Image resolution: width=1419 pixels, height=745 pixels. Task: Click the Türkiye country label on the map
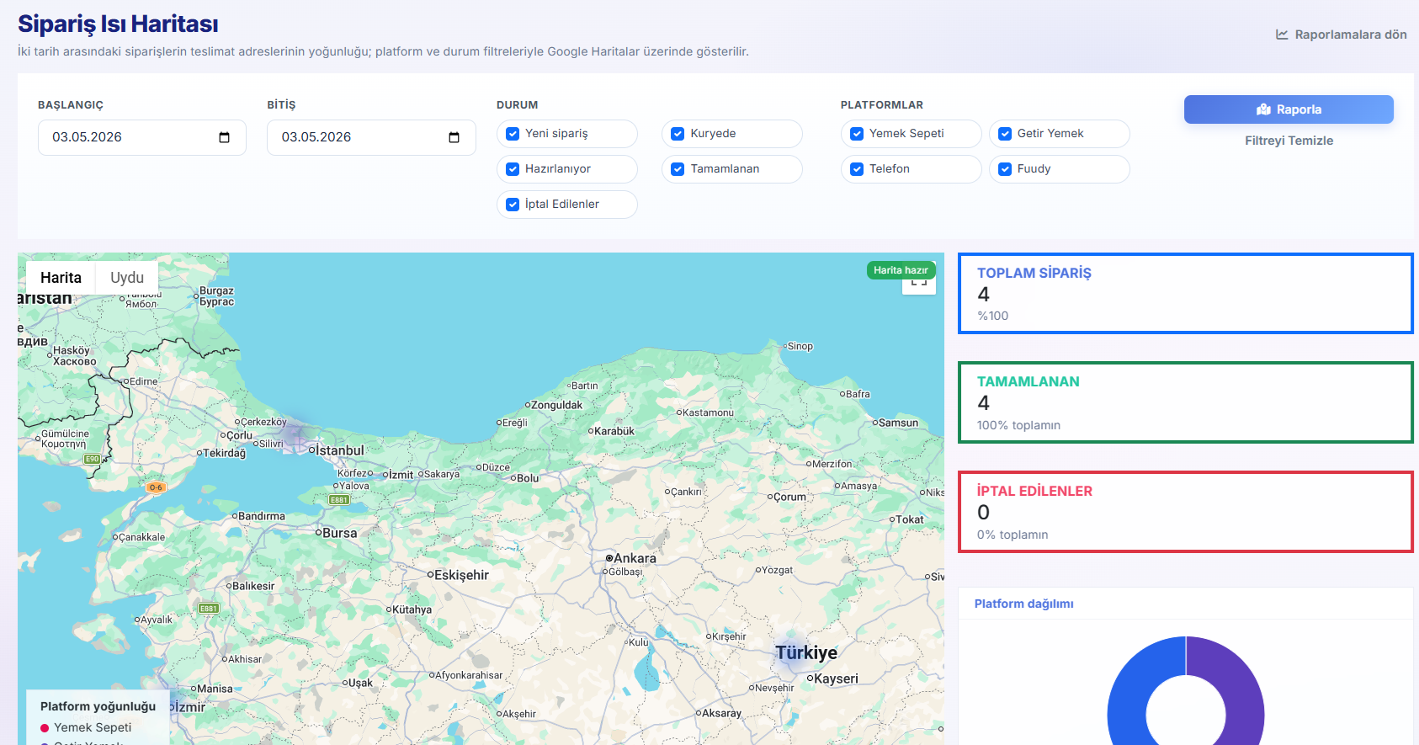tap(806, 652)
